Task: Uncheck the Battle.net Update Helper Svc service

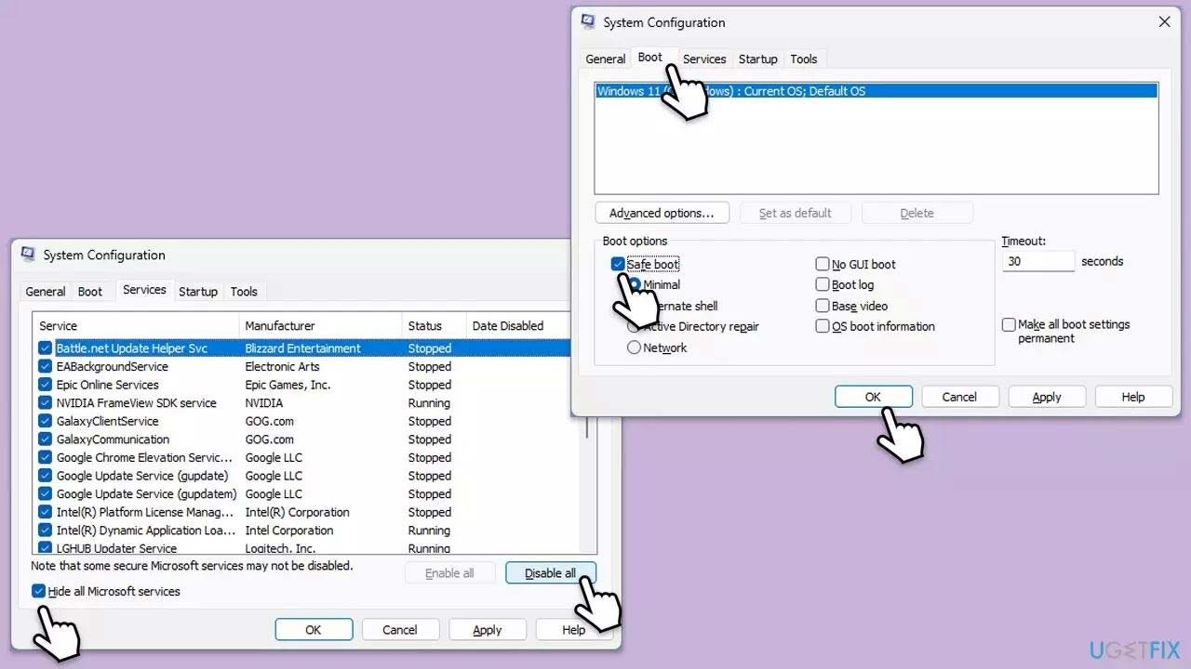Action: pos(45,348)
